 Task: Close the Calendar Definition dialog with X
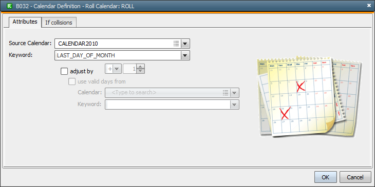tap(369, 6)
